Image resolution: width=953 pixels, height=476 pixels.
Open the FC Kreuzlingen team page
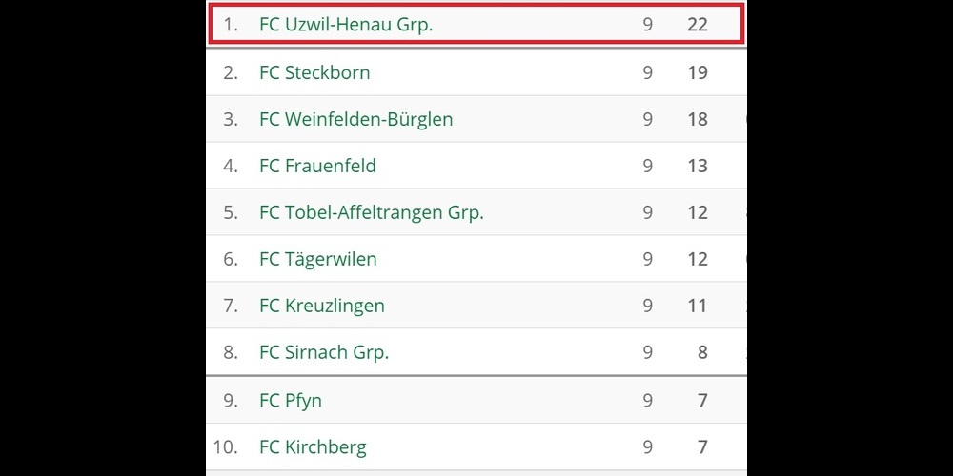pos(321,306)
